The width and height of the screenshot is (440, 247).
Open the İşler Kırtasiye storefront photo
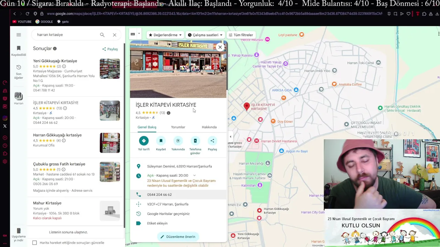178,69
